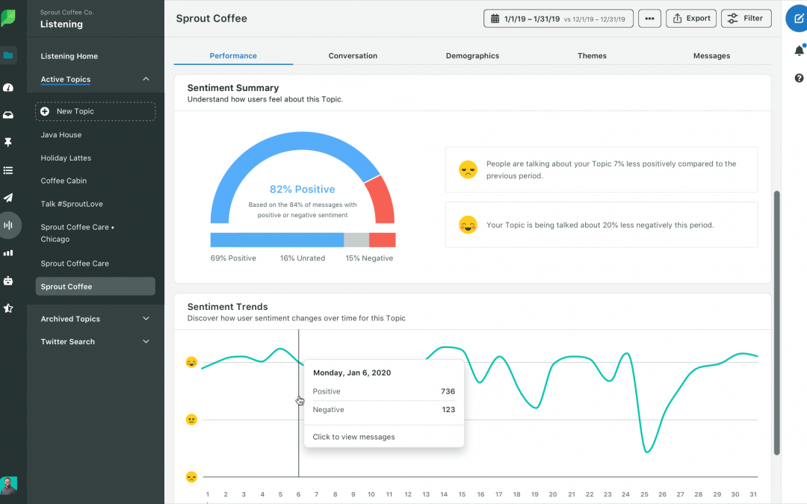Open the help question mark icon
The image size is (807, 504).
[x=799, y=78]
